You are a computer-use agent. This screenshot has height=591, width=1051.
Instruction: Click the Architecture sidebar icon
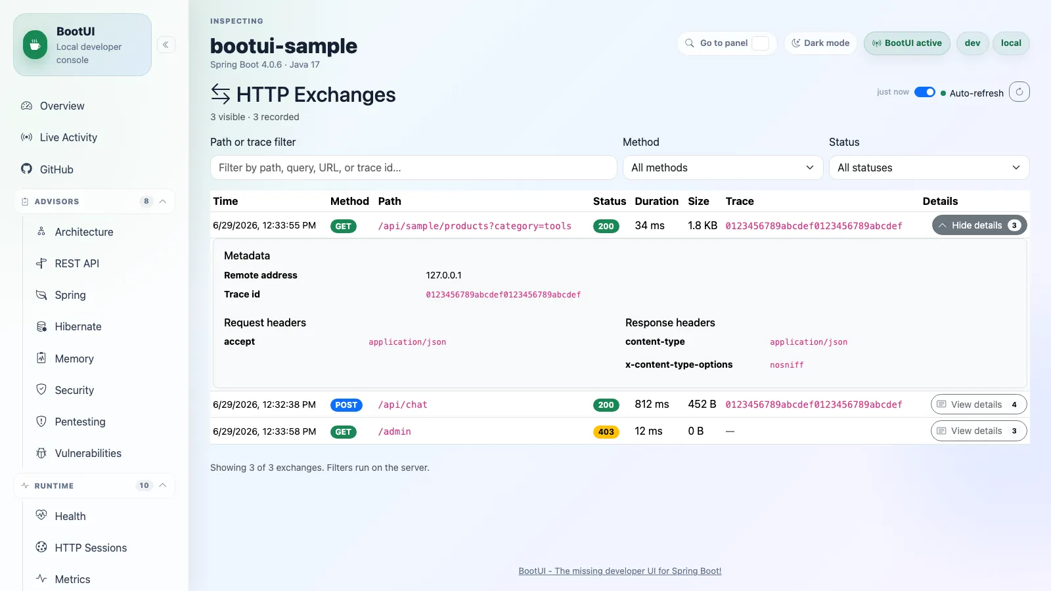point(41,231)
